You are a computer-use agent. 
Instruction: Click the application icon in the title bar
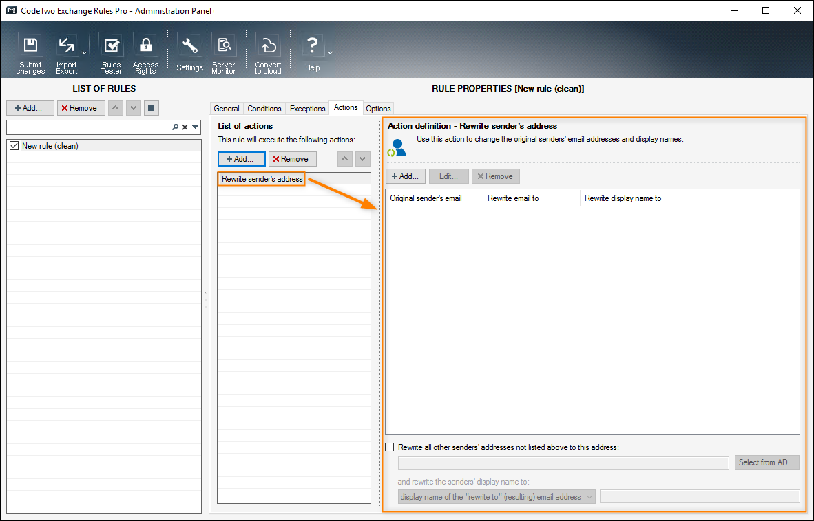(x=11, y=10)
